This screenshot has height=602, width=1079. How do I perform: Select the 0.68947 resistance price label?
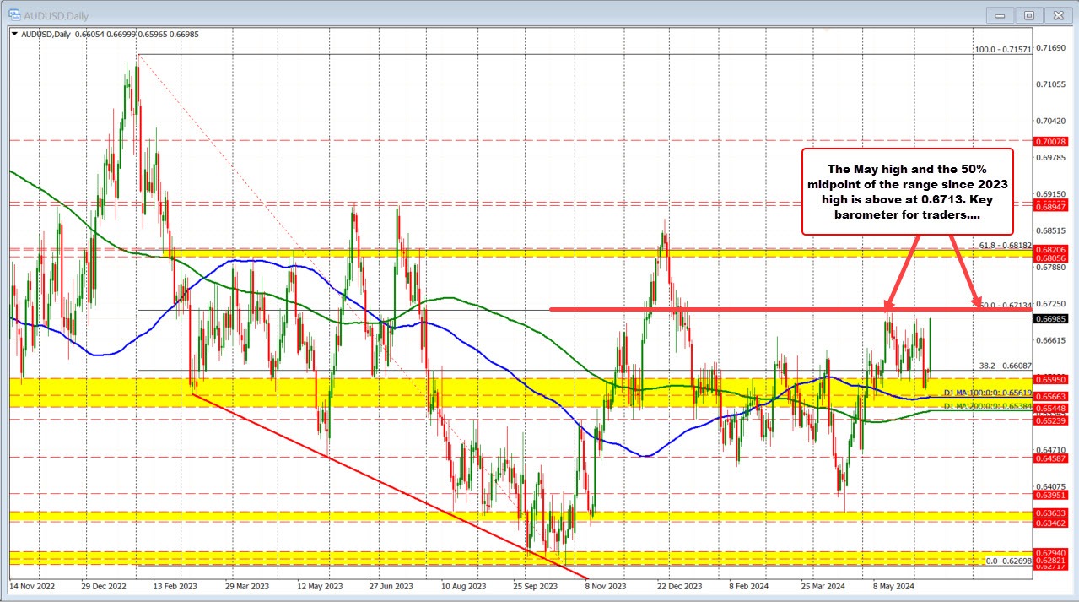[1049, 205]
